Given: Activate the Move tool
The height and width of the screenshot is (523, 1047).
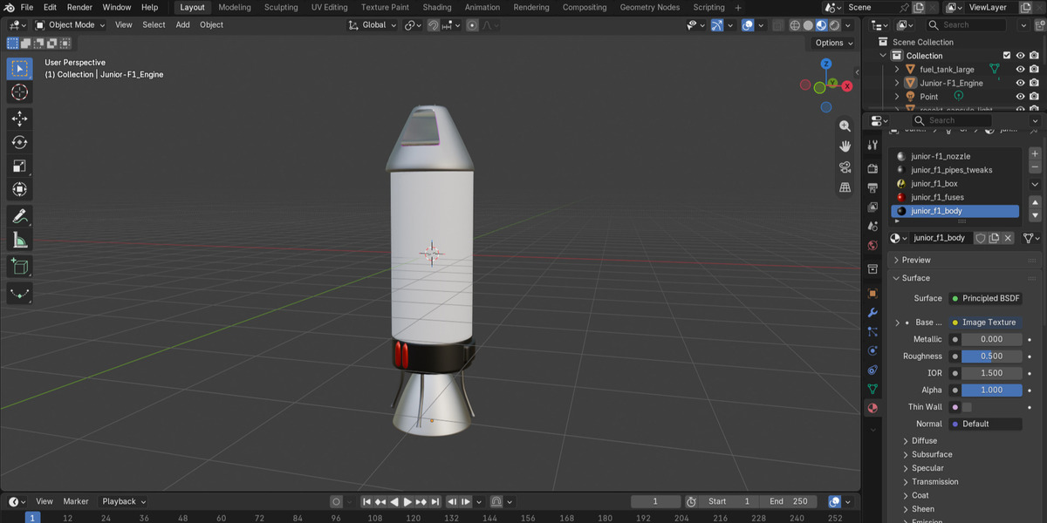Looking at the screenshot, I should point(20,119).
